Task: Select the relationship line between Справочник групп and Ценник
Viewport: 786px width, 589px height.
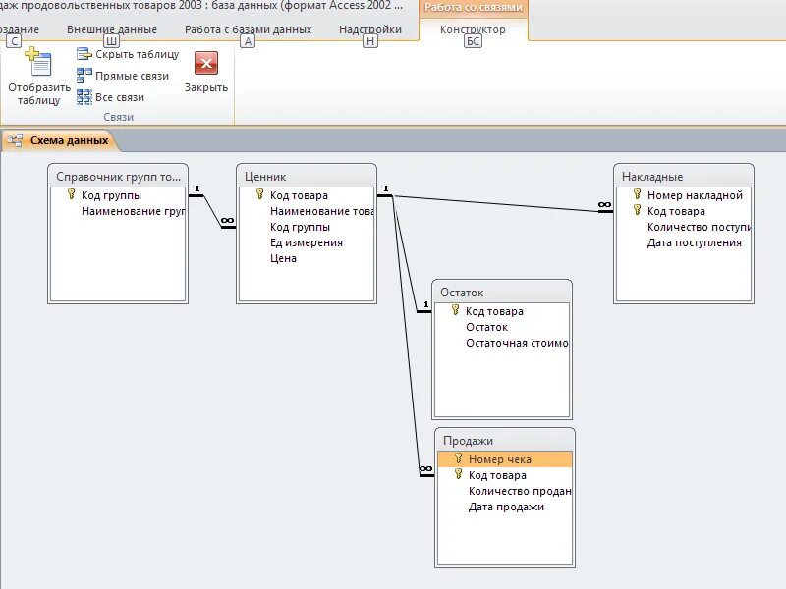Action: (212, 211)
